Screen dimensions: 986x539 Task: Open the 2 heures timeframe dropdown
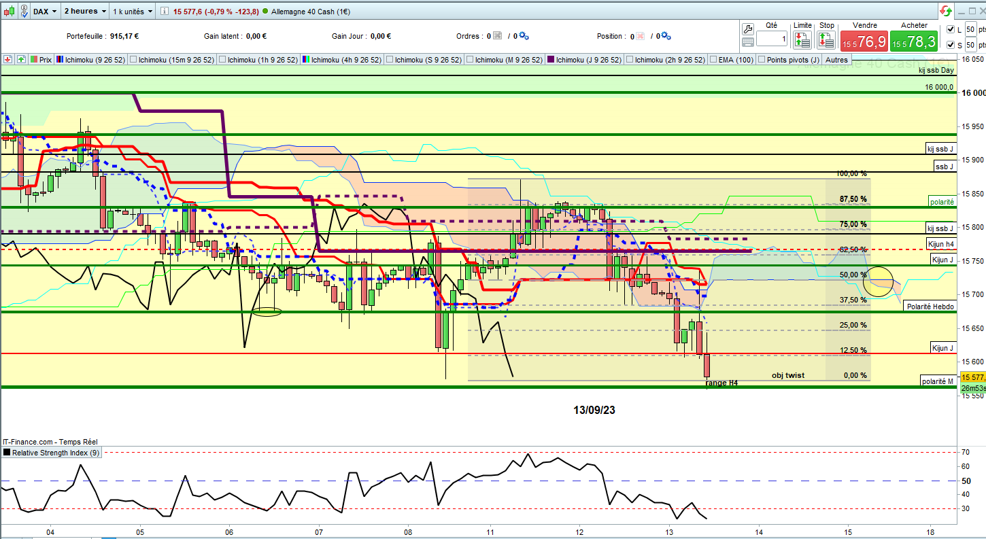tap(85, 12)
